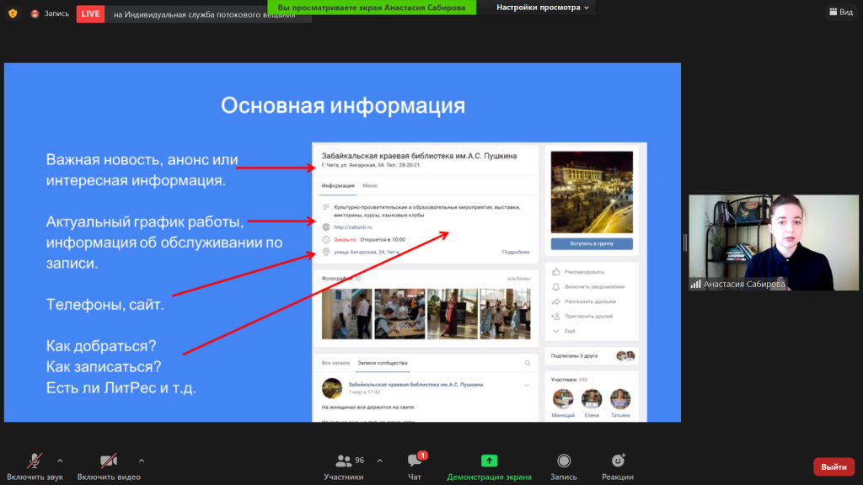Select the Меню tab on the slide
The height and width of the screenshot is (485, 863).
370,185
